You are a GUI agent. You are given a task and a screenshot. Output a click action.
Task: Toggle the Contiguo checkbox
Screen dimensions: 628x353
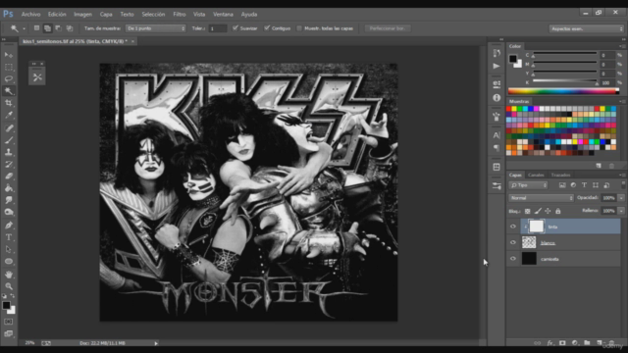pos(267,28)
